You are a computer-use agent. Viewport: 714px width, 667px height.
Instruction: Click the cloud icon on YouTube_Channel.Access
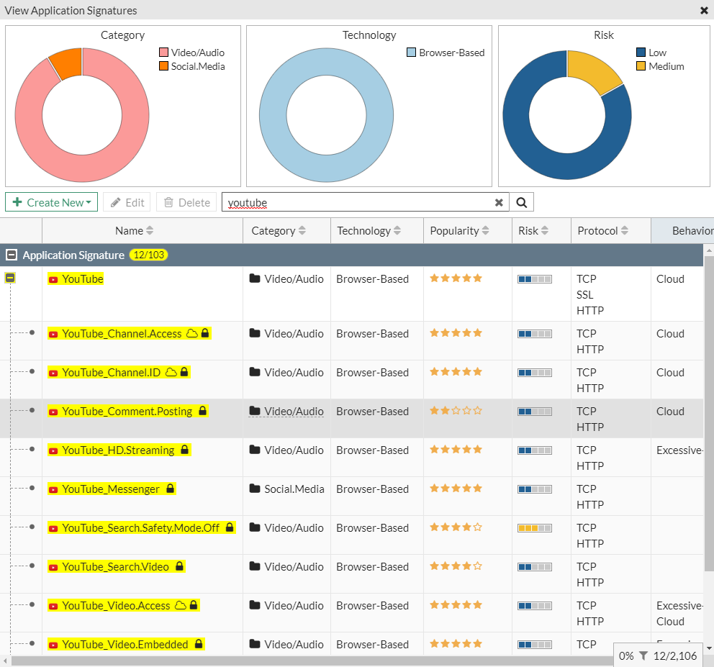(191, 334)
